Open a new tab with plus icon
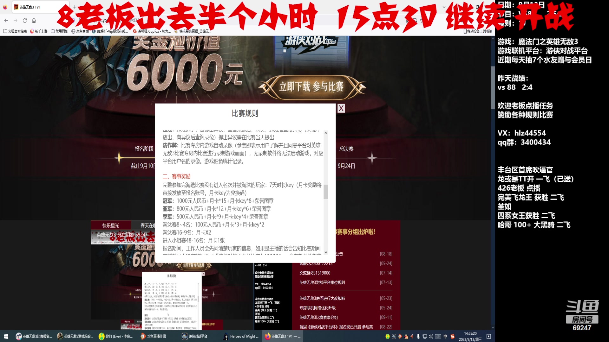Viewport: 609px width, 342px height. (x=75, y=7)
